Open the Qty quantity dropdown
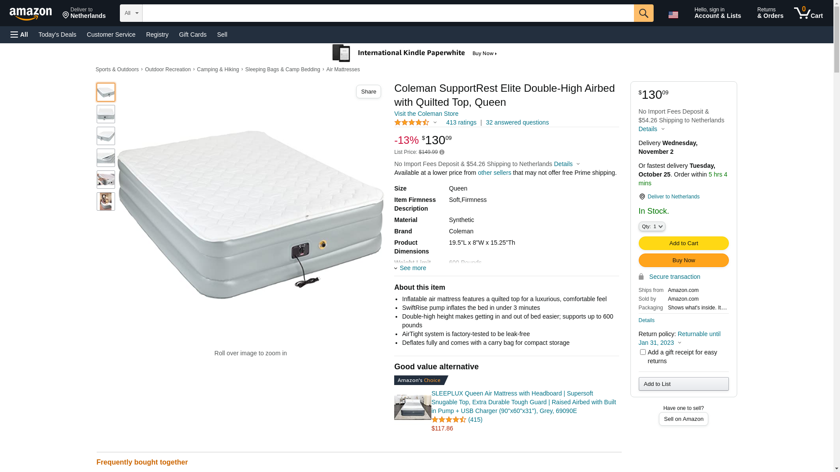Viewport: 840px width, 472px height. (x=652, y=226)
